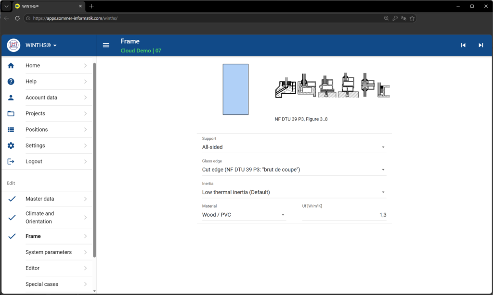Open a new browser tab
Viewport: 493px width, 295px height.
click(91, 6)
